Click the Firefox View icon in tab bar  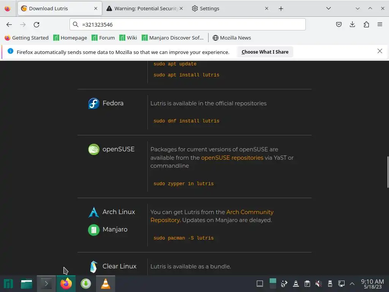[8, 9]
